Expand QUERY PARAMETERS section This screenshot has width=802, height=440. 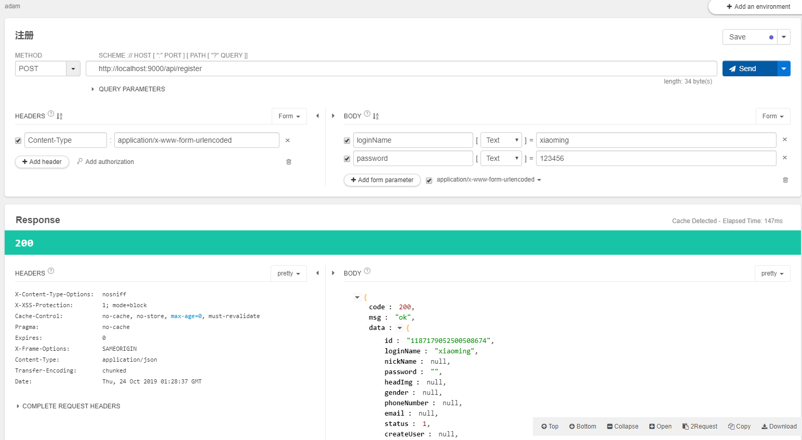pyautogui.click(x=128, y=89)
